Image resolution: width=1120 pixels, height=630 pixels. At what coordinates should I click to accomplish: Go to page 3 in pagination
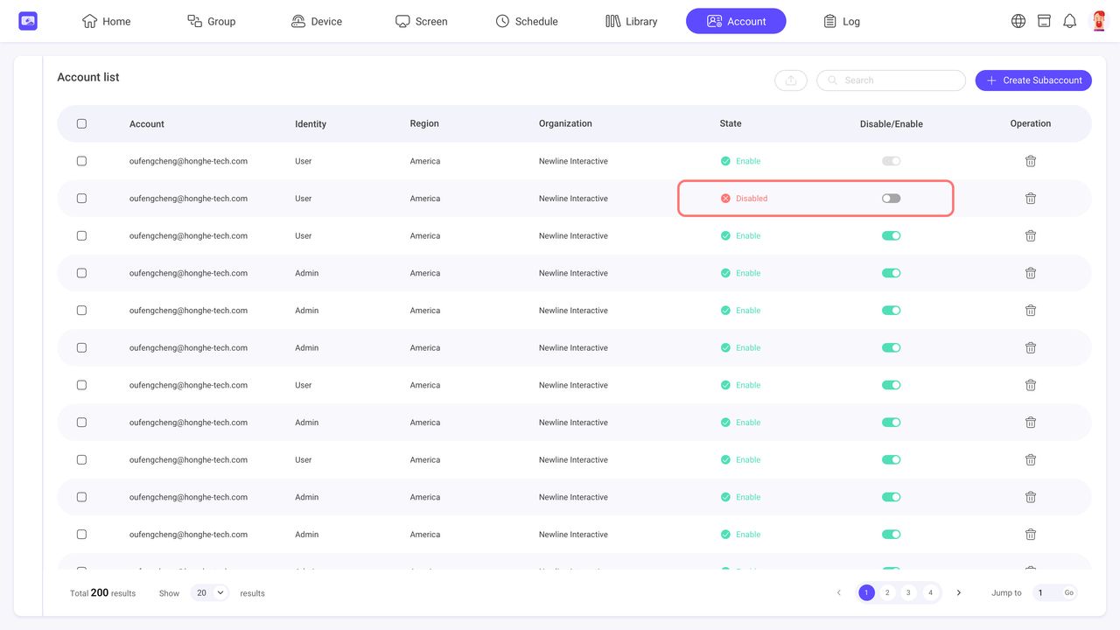click(x=909, y=593)
